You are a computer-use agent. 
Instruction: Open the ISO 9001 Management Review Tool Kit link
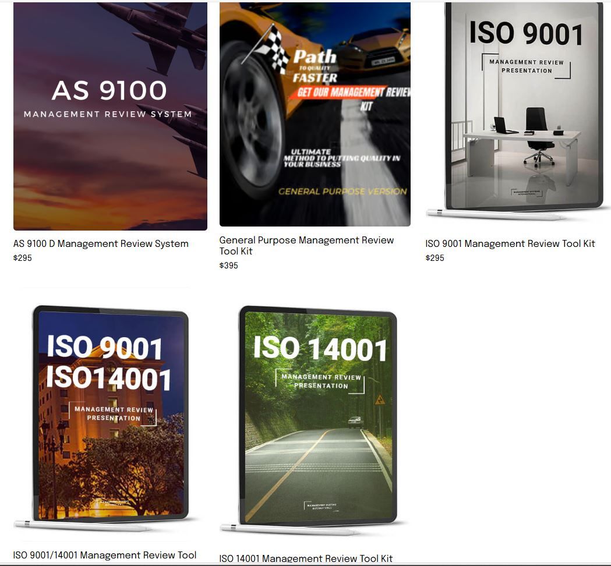pyautogui.click(x=510, y=244)
